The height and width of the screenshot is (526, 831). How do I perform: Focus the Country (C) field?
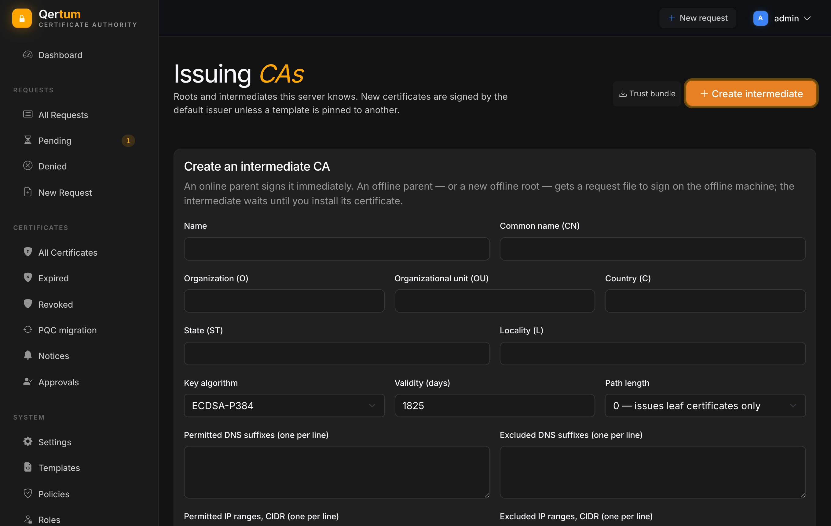(705, 301)
